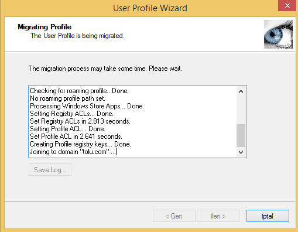Viewport: 298px width, 232px height.
Task: Click "Setting Profile ACL... Done." log line
Action: pyautogui.click(x=67, y=129)
